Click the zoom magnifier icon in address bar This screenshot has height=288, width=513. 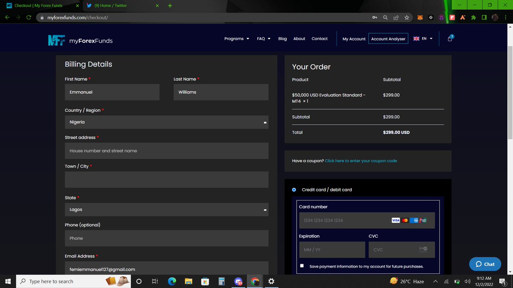click(385, 17)
